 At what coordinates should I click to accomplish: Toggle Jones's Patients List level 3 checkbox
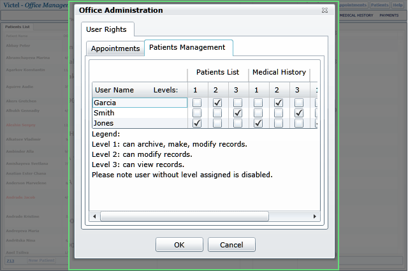(x=238, y=123)
